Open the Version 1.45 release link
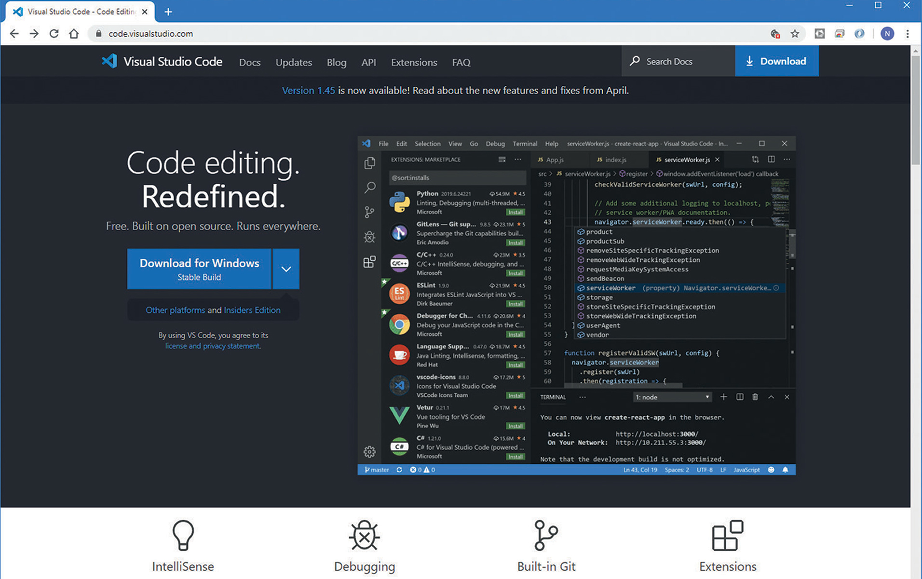This screenshot has width=922, height=579. (x=308, y=91)
